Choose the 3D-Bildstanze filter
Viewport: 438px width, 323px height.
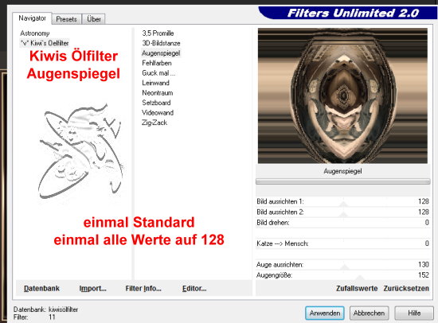(x=161, y=43)
